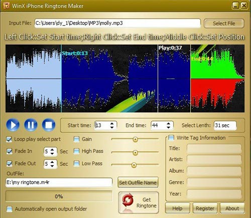Decrease Fade Out seconds with down arrow
Screen dimensions: 251x218
click(52, 166)
